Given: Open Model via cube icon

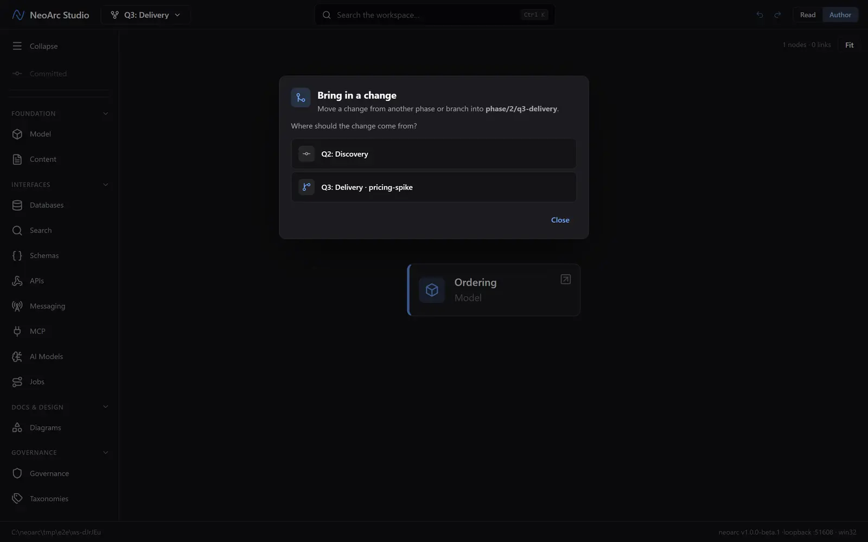Looking at the screenshot, I should point(17,134).
